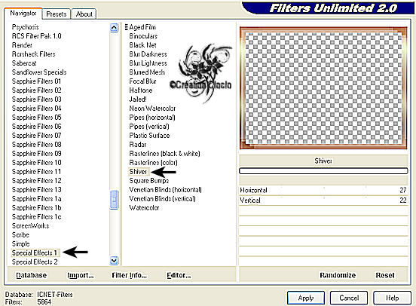
Task: Select Psychosis category
Action: pyautogui.click(x=25, y=27)
